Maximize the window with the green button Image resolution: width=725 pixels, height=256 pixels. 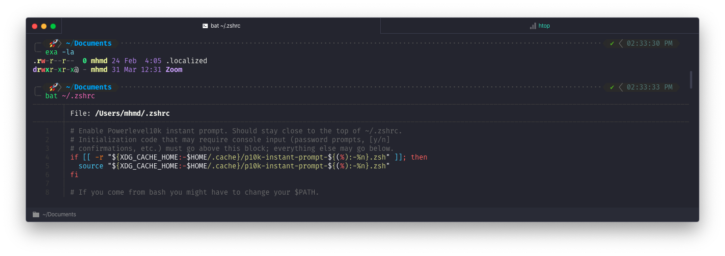[x=53, y=26]
